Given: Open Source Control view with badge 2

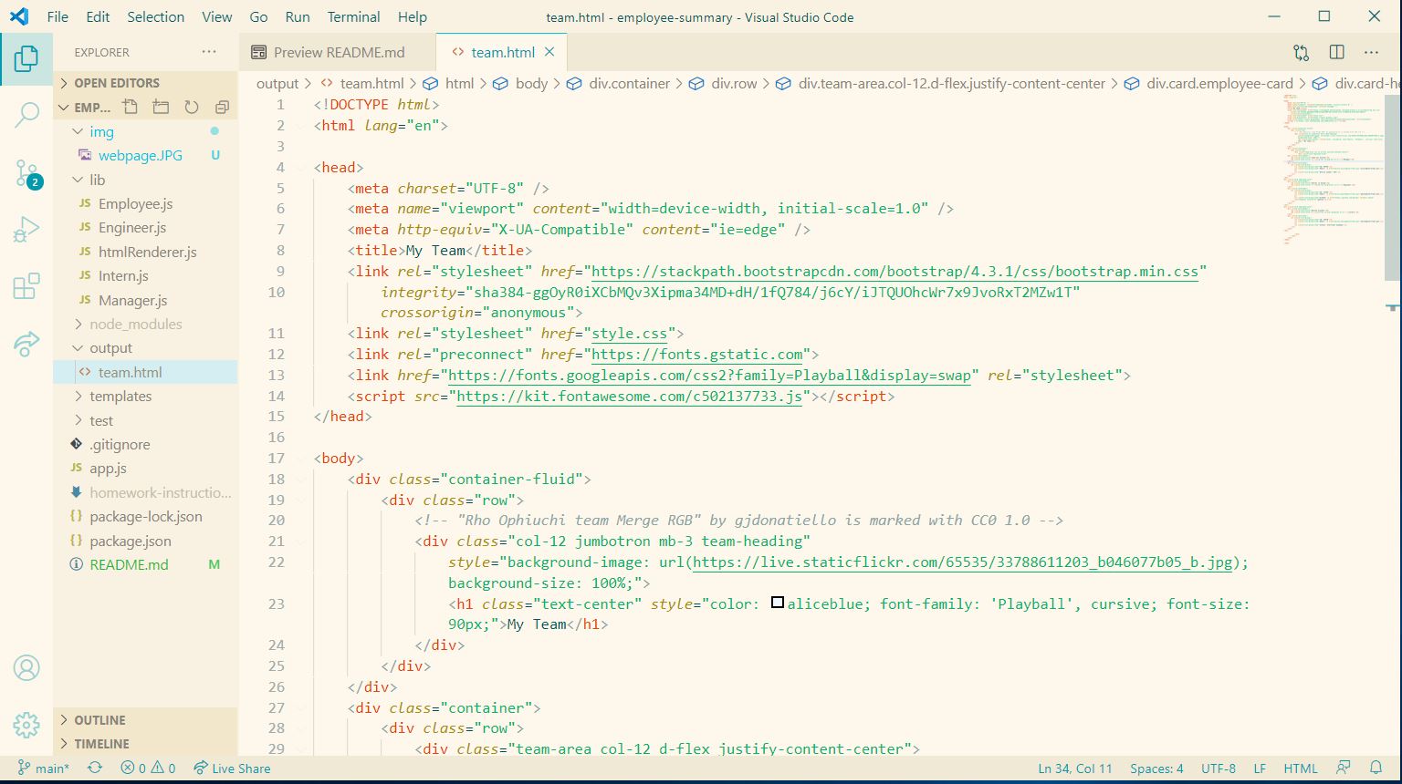Looking at the screenshot, I should coord(26,173).
